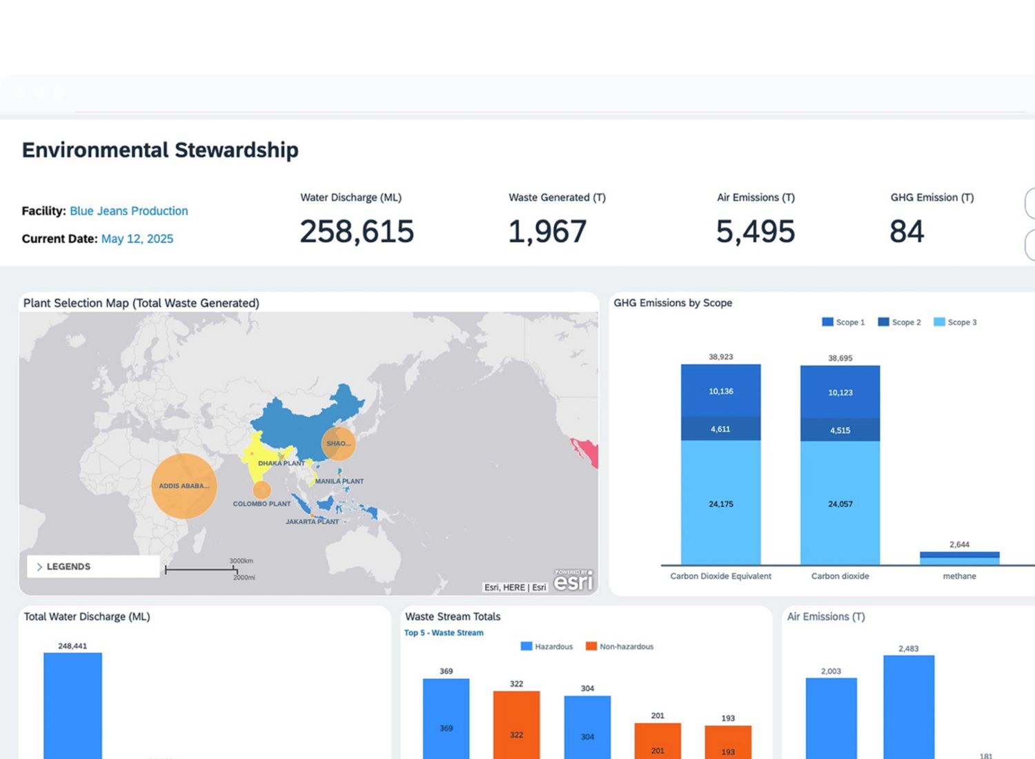Change the current date May 12, 2025
1035x759 pixels.
[137, 239]
